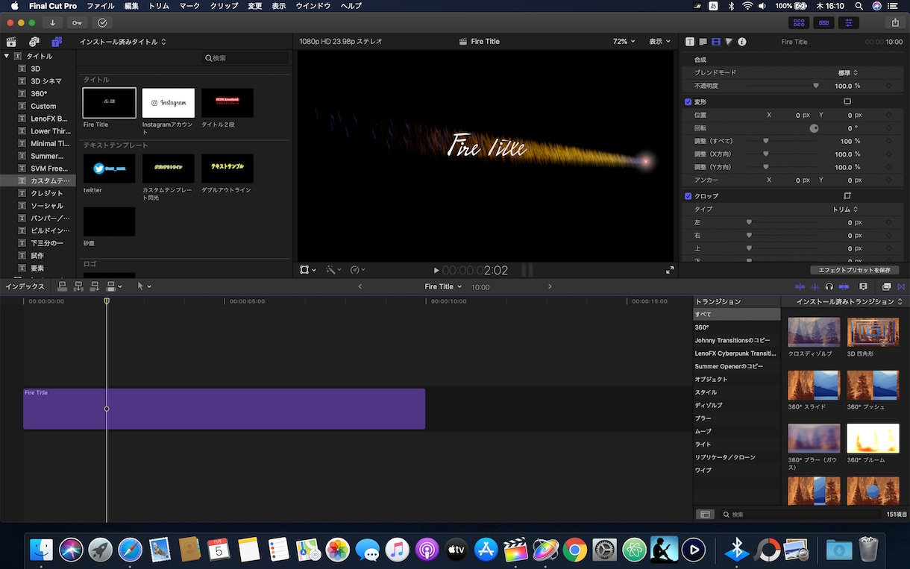Switch to the Video inspector filmstrip icon
This screenshot has height=569, width=910.
pos(716,42)
